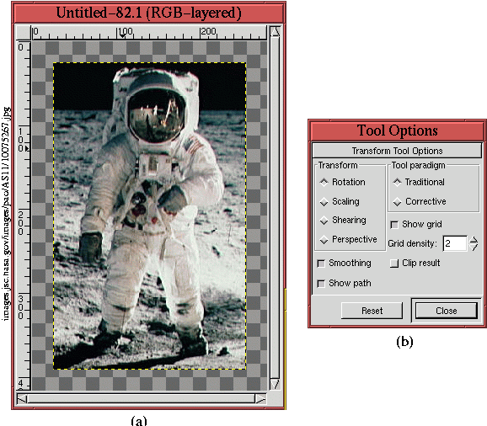
Task: Toggle the Smoothing checkbox
Action: (321, 264)
